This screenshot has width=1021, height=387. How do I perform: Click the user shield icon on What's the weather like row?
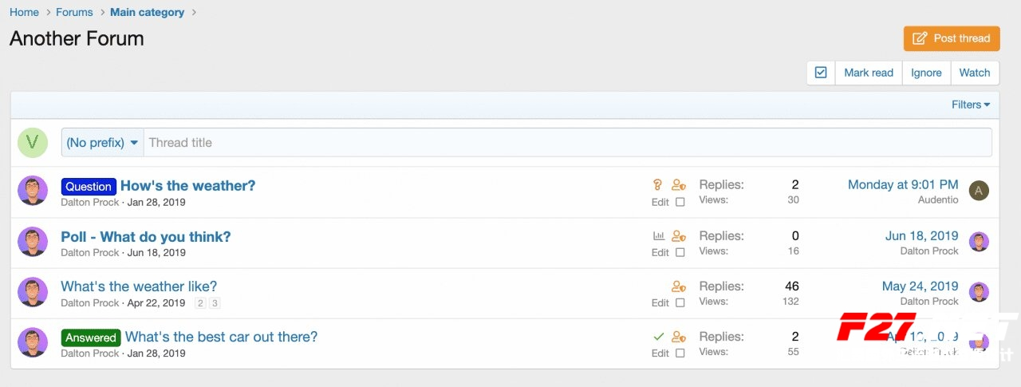(678, 286)
